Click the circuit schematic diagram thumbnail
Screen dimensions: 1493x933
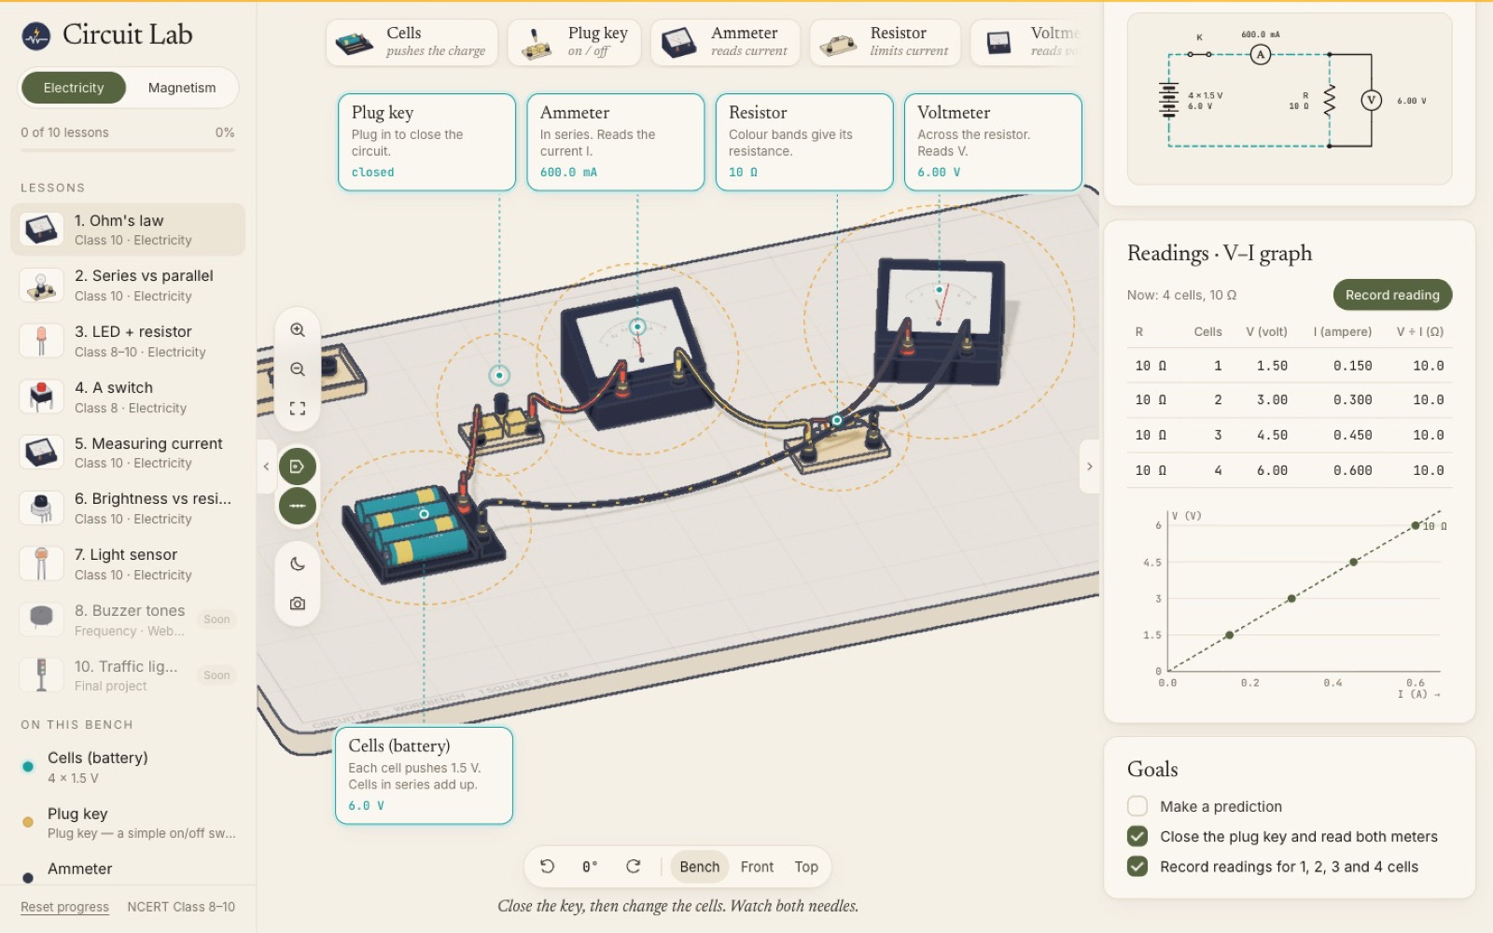pos(1290,99)
